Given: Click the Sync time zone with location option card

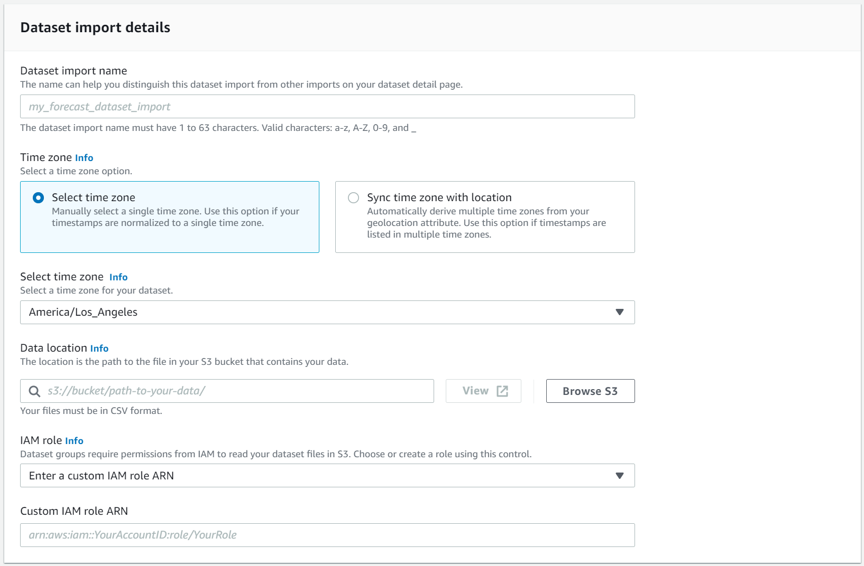Looking at the screenshot, I should click(x=484, y=217).
